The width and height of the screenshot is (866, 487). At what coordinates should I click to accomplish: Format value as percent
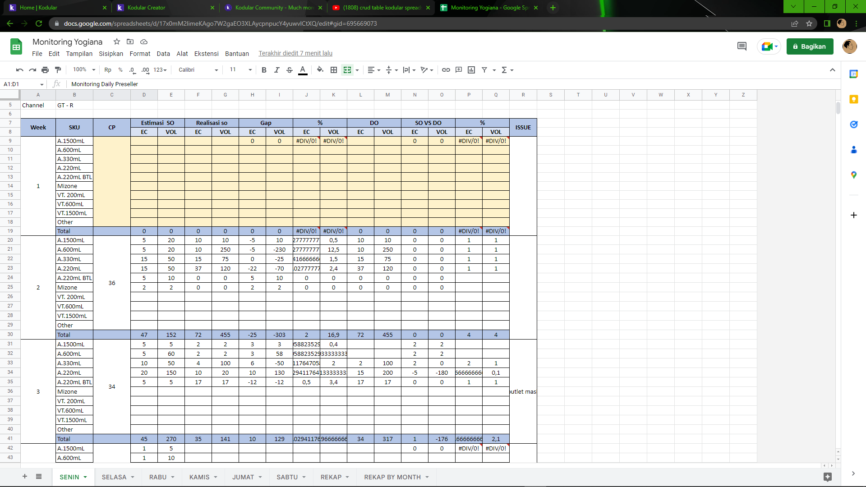pos(120,70)
